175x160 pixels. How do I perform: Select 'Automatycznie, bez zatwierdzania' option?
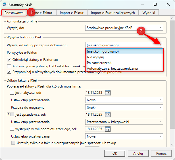coord(112,68)
